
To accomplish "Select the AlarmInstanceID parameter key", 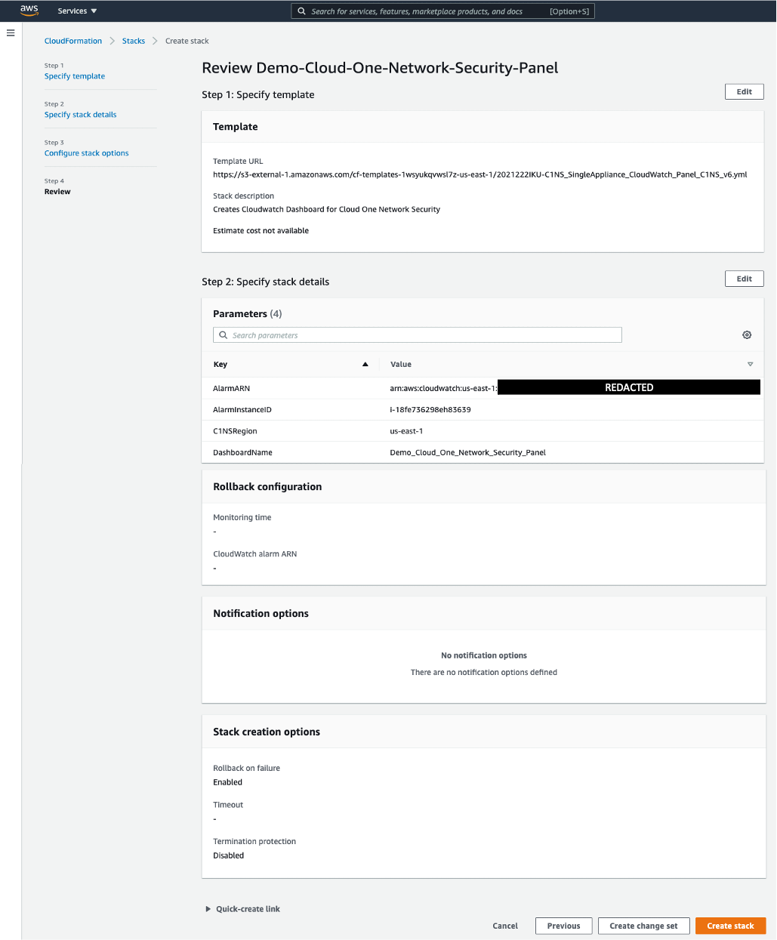I will 242,410.
